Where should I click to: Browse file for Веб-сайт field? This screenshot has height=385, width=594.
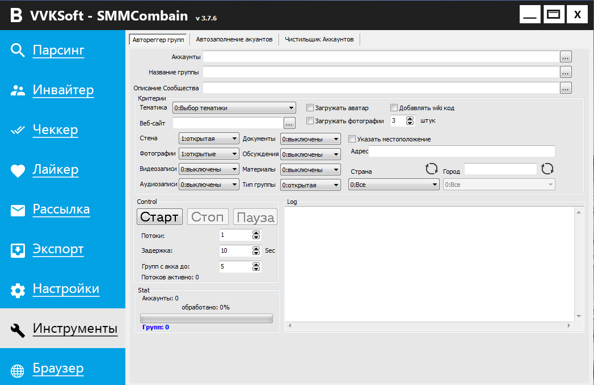[x=289, y=123]
